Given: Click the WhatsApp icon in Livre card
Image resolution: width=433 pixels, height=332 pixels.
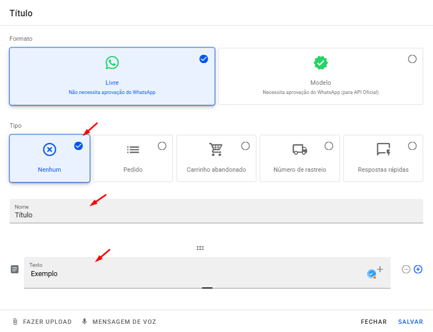Looking at the screenshot, I should [x=112, y=62].
